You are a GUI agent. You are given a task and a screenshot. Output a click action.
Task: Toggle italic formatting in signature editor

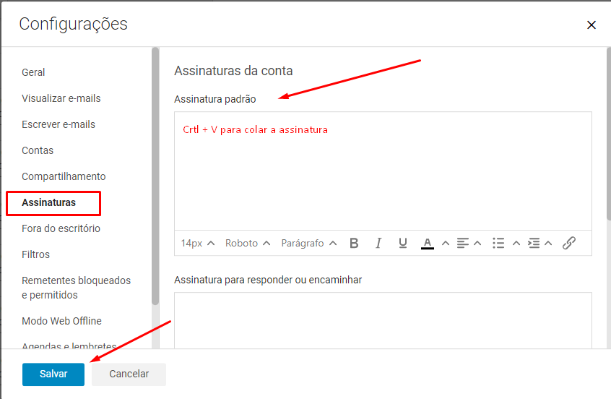(378, 244)
